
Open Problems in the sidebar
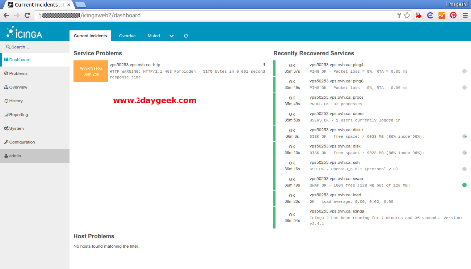35,73
